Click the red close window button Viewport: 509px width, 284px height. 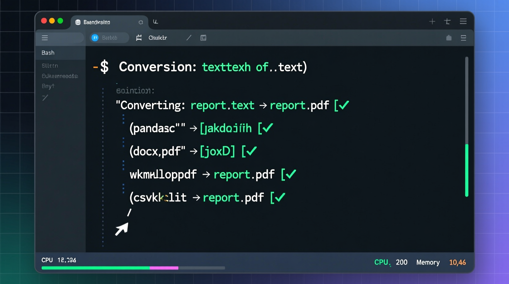[44, 21]
